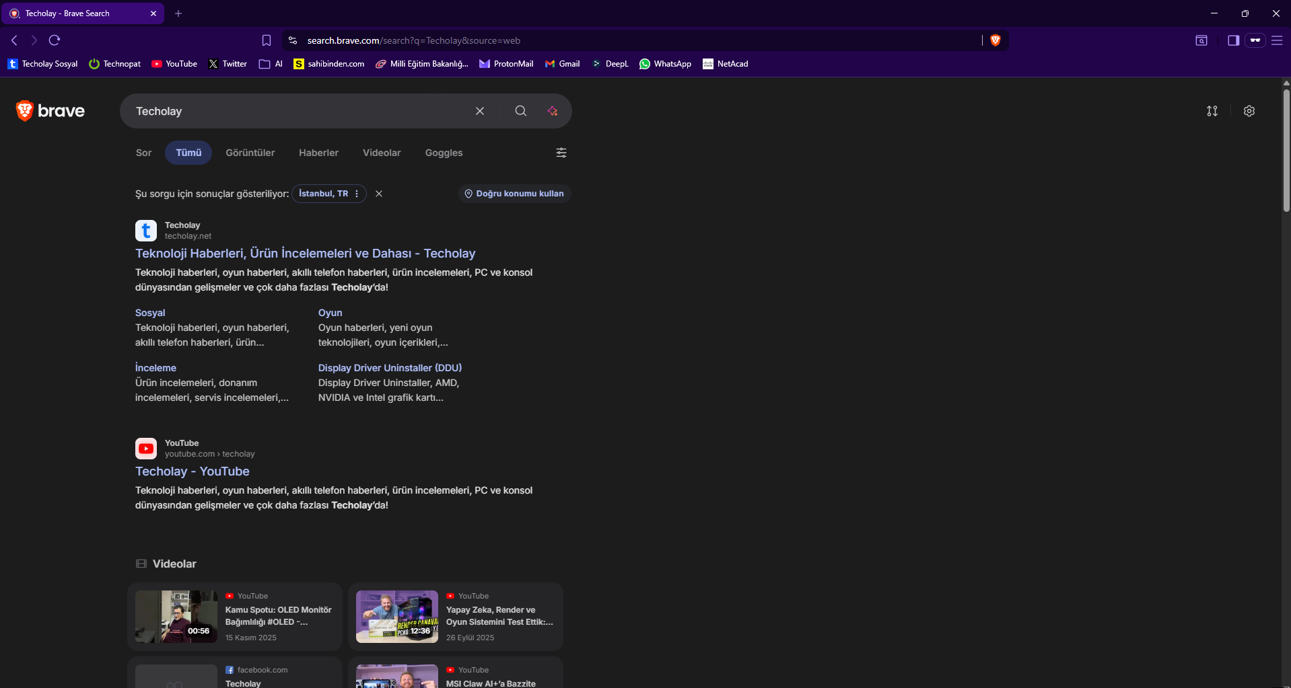Click the Brave logo to go home
This screenshot has width=1291, height=688.
point(50,111)
